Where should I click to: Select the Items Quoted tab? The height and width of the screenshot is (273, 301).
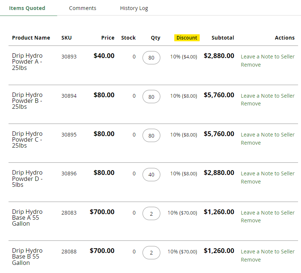(x=27, y=8)
